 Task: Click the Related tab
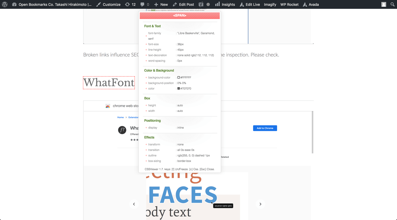[225, 157]
